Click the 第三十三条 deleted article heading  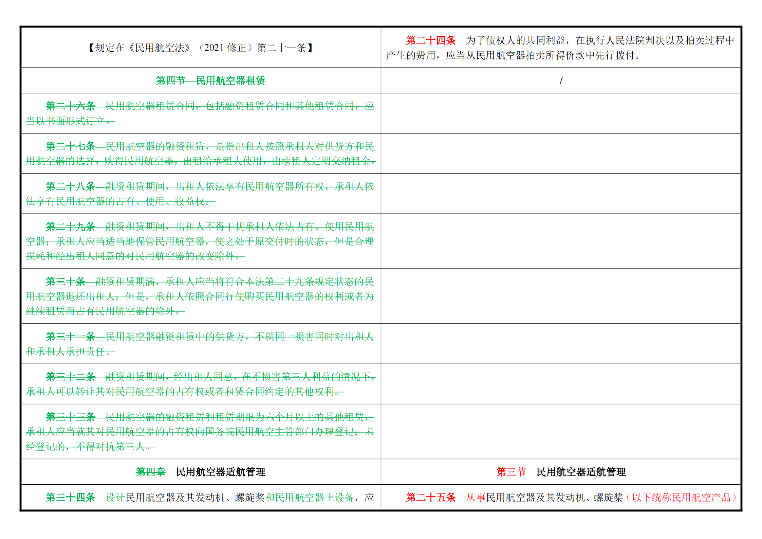coord(70,417)
